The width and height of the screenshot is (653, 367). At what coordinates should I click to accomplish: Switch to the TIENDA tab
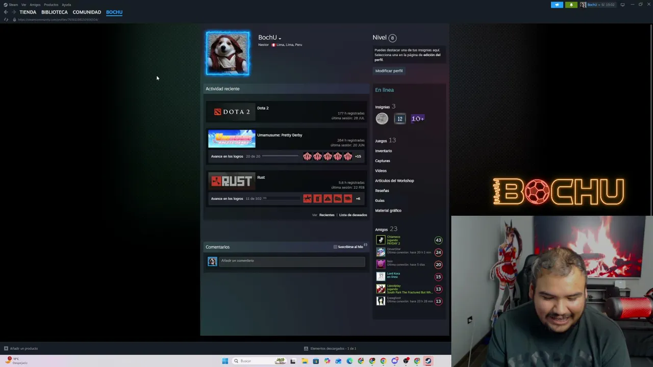pyautogui.click(x=28, y=12)
